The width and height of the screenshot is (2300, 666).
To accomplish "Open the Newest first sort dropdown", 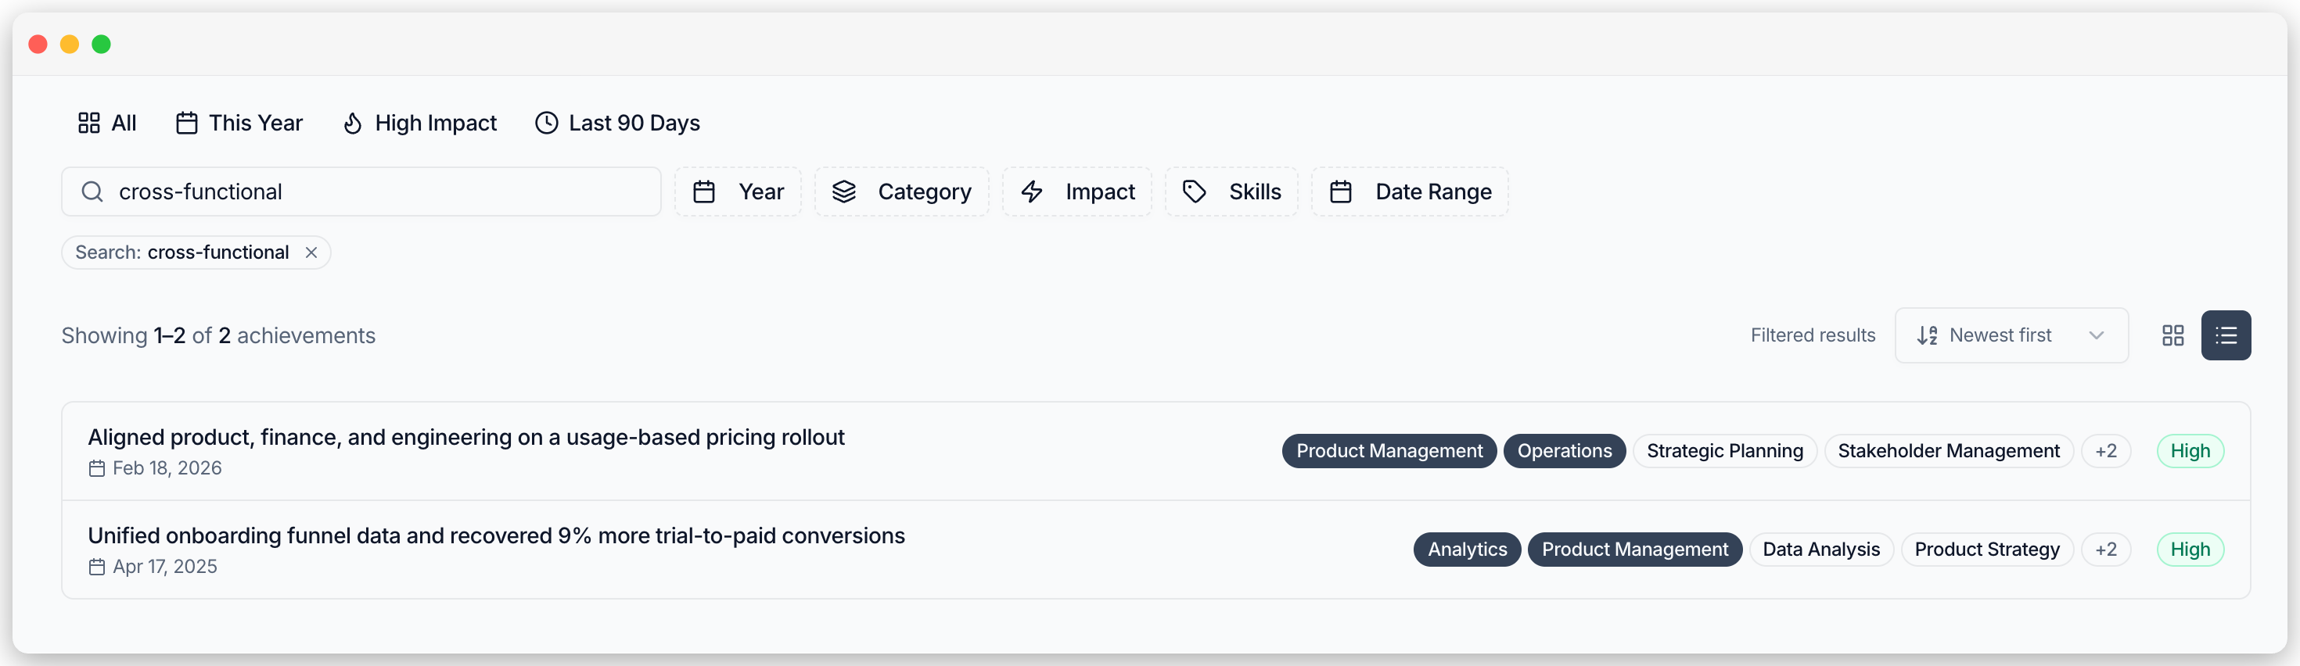I will tap(2011, 335).
